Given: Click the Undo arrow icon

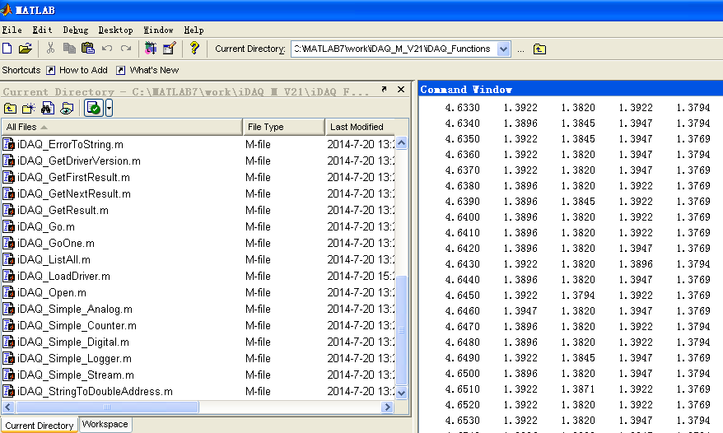Looking at the screenshot, I should point(107,49).
